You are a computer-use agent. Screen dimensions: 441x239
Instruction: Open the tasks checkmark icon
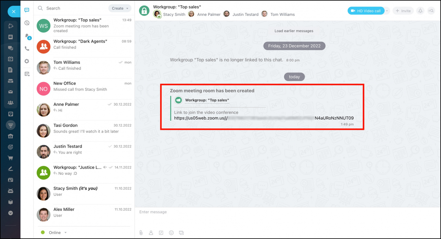(11, 114)
